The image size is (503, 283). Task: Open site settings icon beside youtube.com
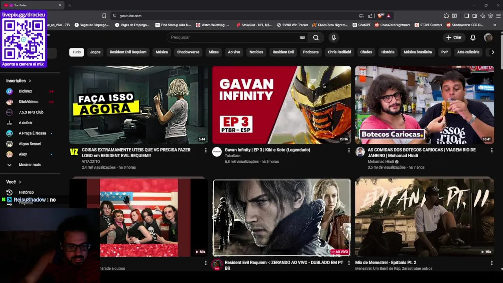[114, 16]
